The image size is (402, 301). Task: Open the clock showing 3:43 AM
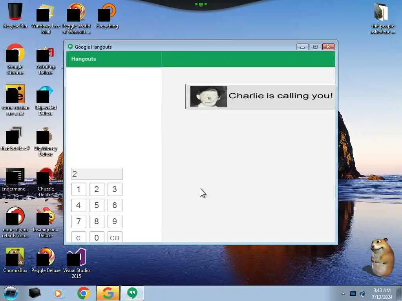coord(382,294)
